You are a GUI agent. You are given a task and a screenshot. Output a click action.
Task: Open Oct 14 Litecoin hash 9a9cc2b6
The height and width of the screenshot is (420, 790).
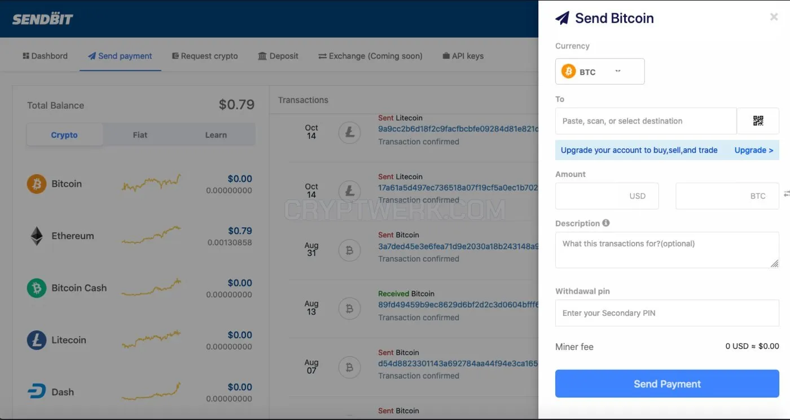click(458, 129)
